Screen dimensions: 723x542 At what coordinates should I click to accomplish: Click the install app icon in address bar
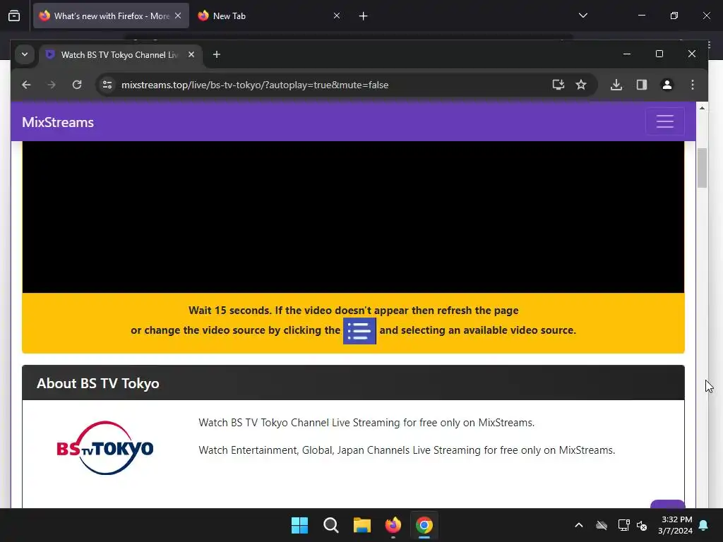tap(558, 85)
